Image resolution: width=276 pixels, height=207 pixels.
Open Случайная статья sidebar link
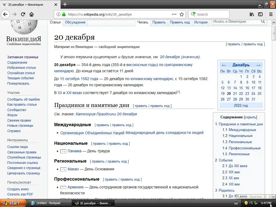pos(21,73)
